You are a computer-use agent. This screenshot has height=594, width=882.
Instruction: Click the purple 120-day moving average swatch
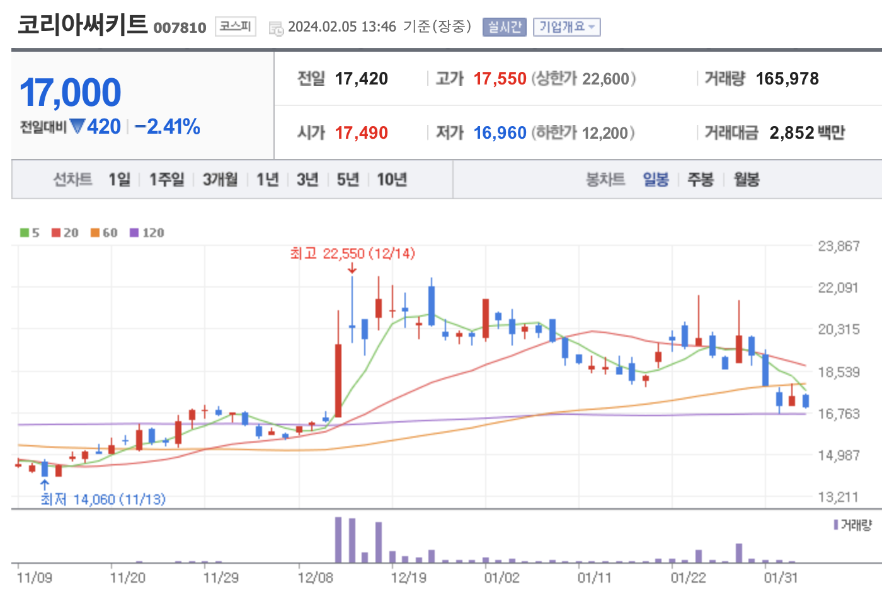tap(134, 233)
